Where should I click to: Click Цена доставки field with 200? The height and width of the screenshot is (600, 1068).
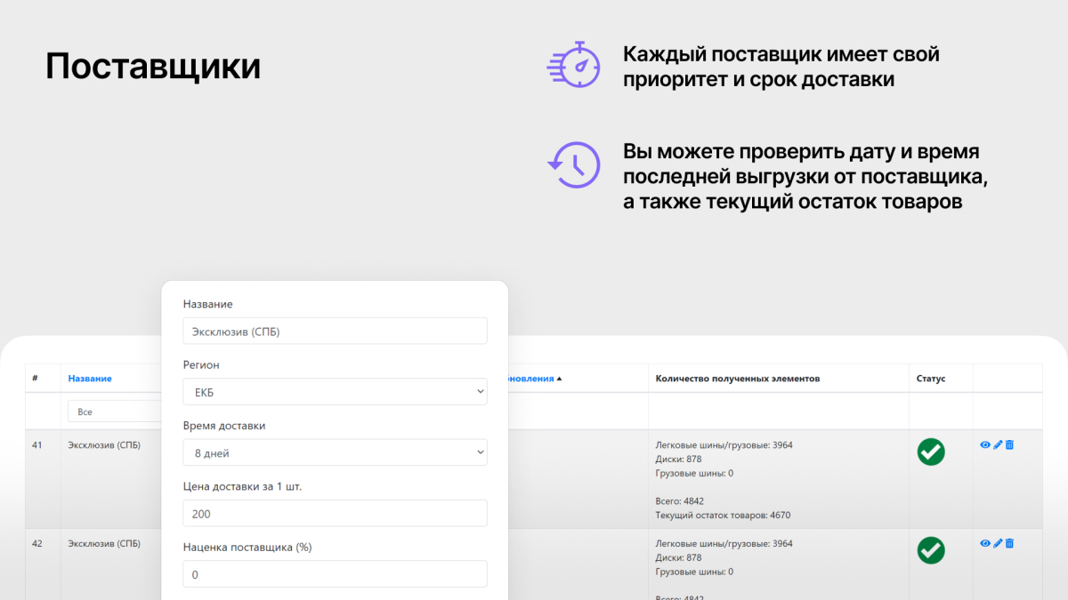pos(335,513)
